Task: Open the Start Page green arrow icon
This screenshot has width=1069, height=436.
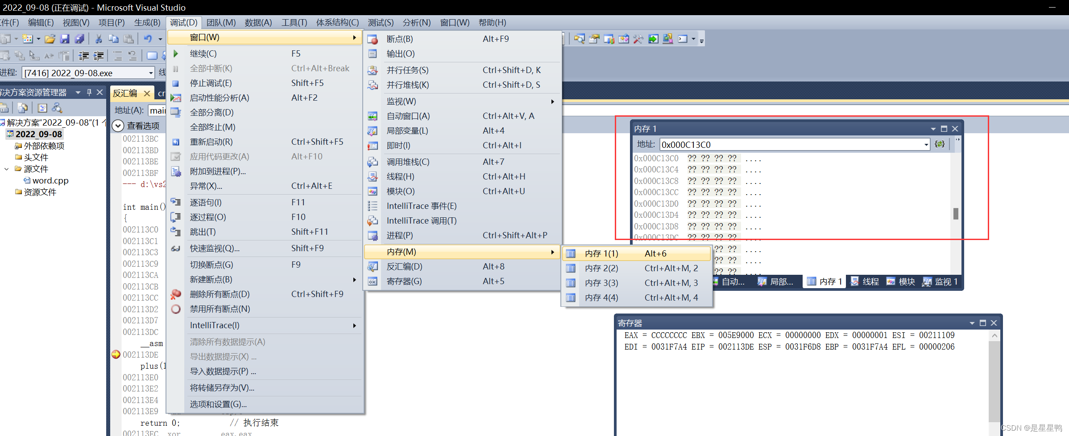Action: (653, 39)
